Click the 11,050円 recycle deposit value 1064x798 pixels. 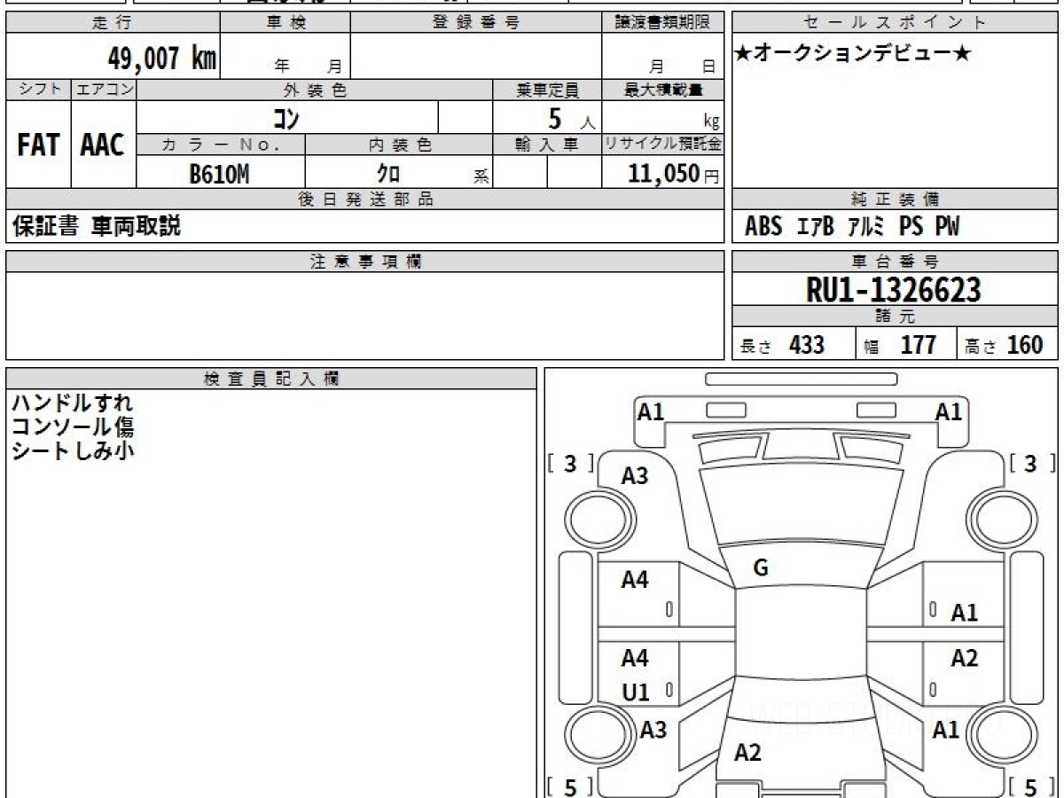pos(673,174)
